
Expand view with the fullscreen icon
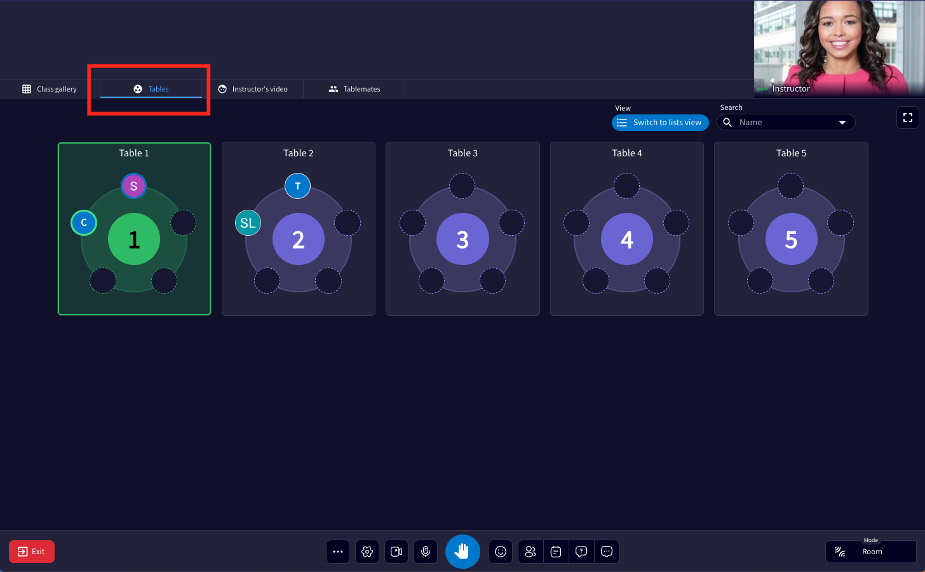click(x=908, y=118)
